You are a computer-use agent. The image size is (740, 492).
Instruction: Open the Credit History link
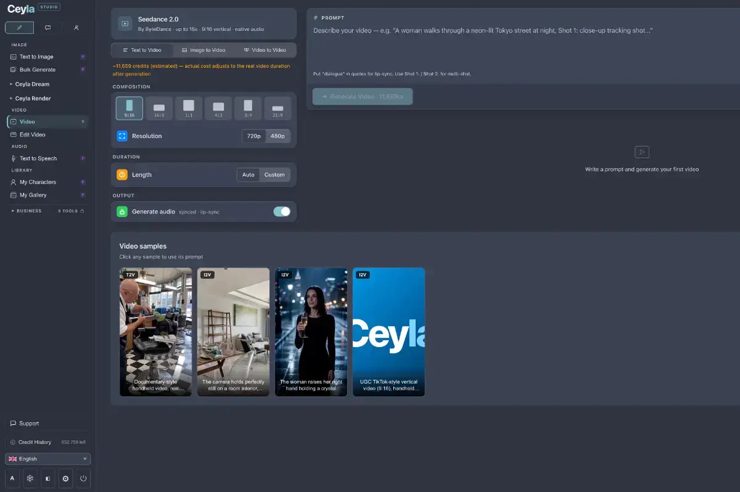coord(35,442)
